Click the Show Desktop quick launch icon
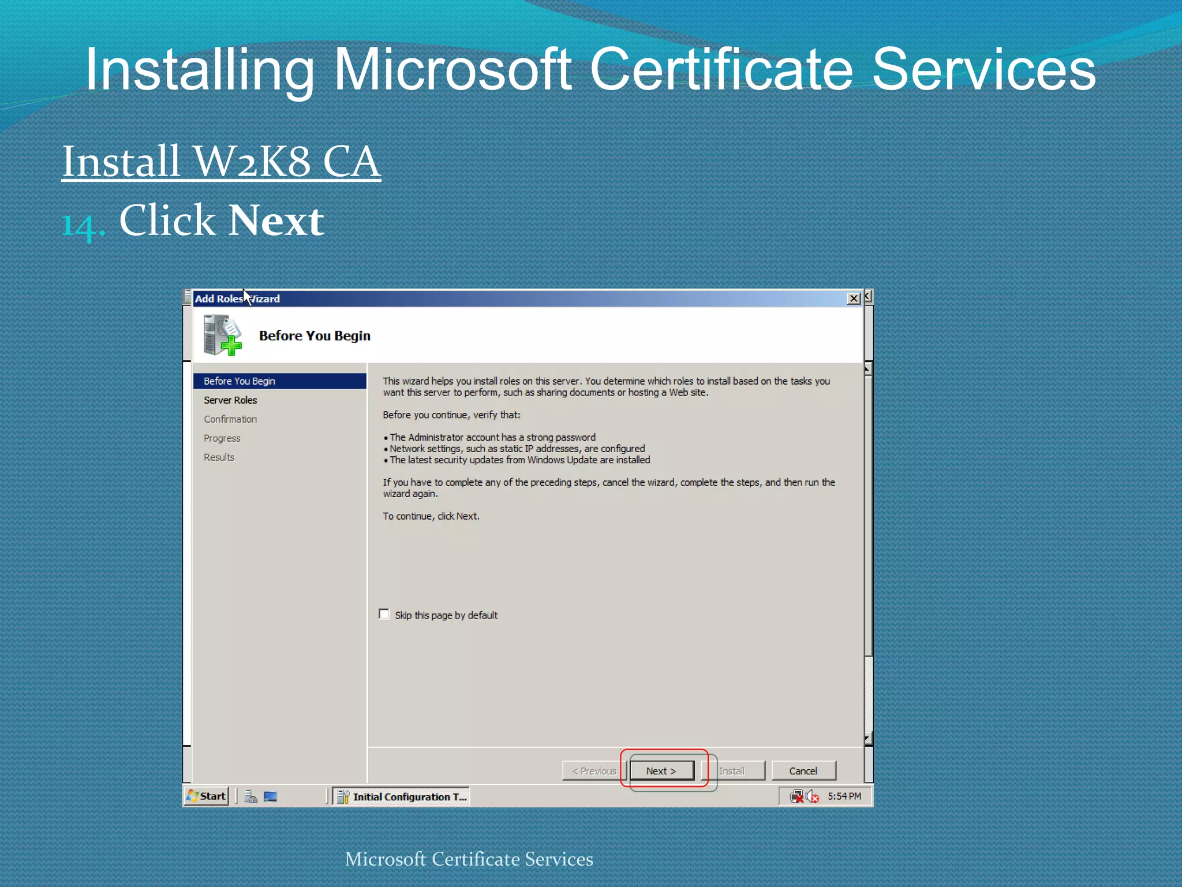The image size is (1182, 887). pos(271,797)
